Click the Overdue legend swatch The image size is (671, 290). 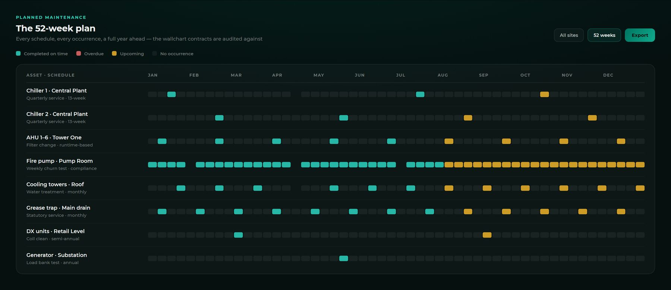coord(79,54)
